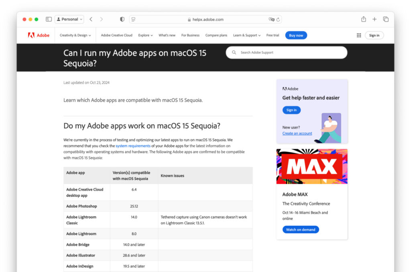This screenshot has height=272, width=411.
Task: Open a new tab with the plus icon
Action: pyautogui.click(x=374, y=19)
